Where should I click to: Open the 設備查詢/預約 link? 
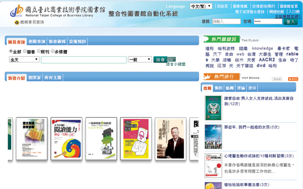click(x=264, y=6)
